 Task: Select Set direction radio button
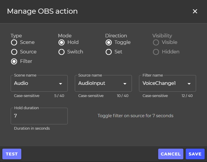point(109,52)
